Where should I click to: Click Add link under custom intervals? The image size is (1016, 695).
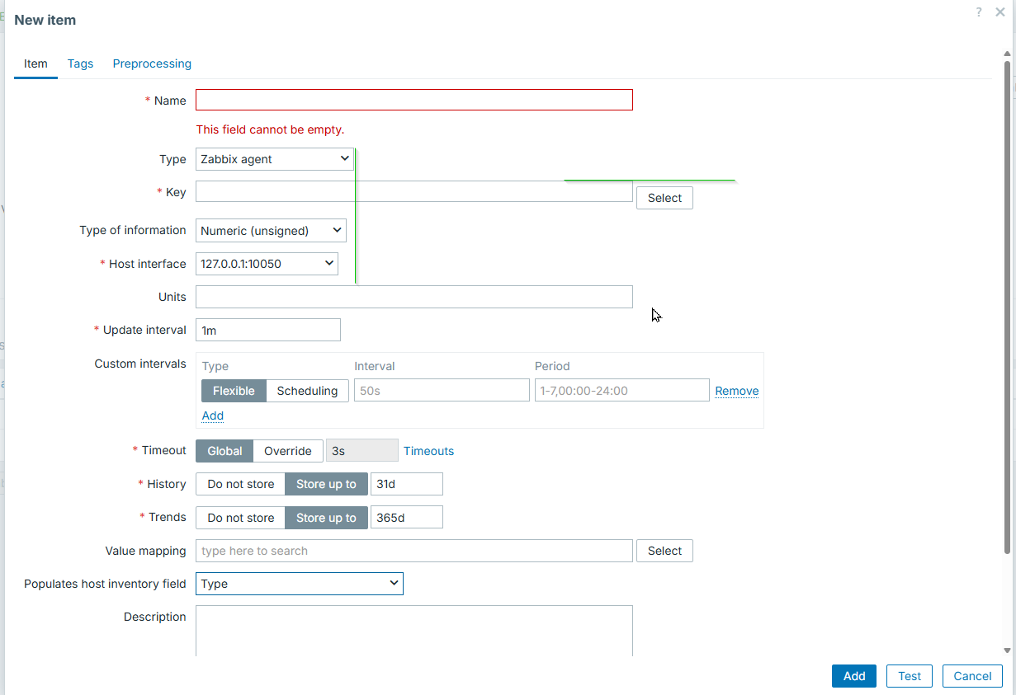click(213, 416)
